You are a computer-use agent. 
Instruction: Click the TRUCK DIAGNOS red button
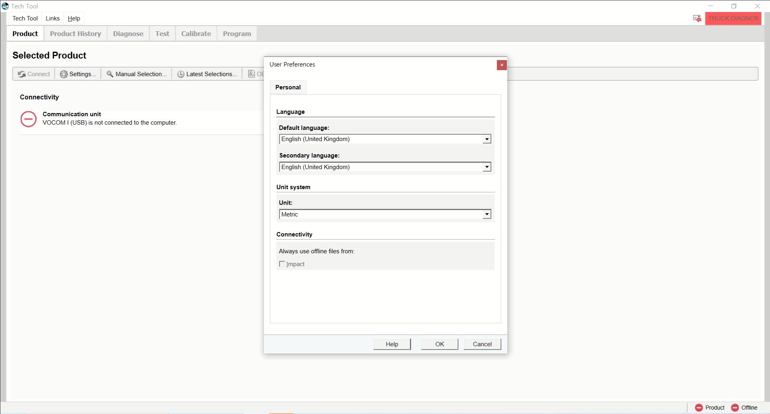(x=733, y=18)
